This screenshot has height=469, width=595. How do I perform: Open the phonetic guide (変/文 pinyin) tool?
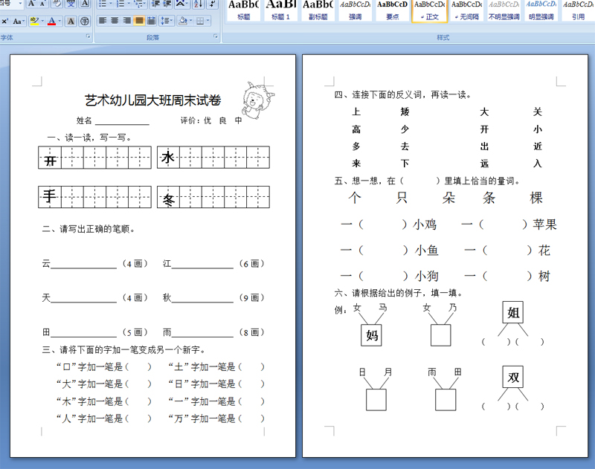click(x=71, y=4)
